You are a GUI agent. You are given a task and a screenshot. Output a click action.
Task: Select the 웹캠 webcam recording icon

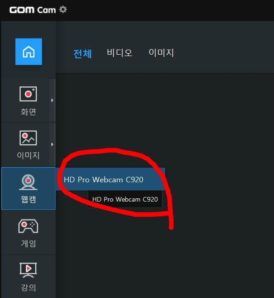click(x=28, y=182)
